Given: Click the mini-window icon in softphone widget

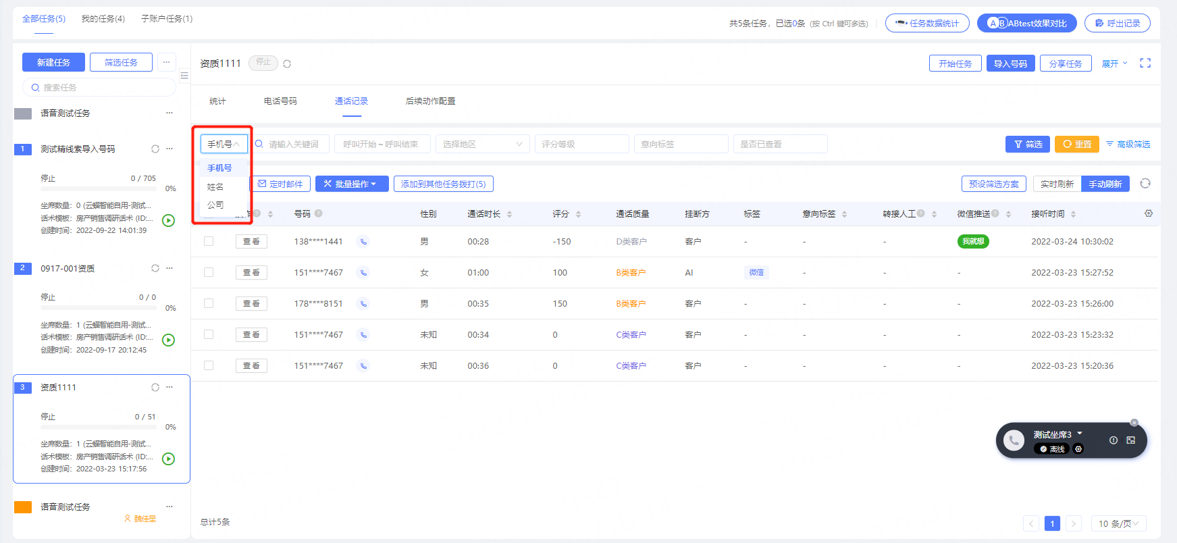Looking at the screenshot, I should pos(1131,440).
